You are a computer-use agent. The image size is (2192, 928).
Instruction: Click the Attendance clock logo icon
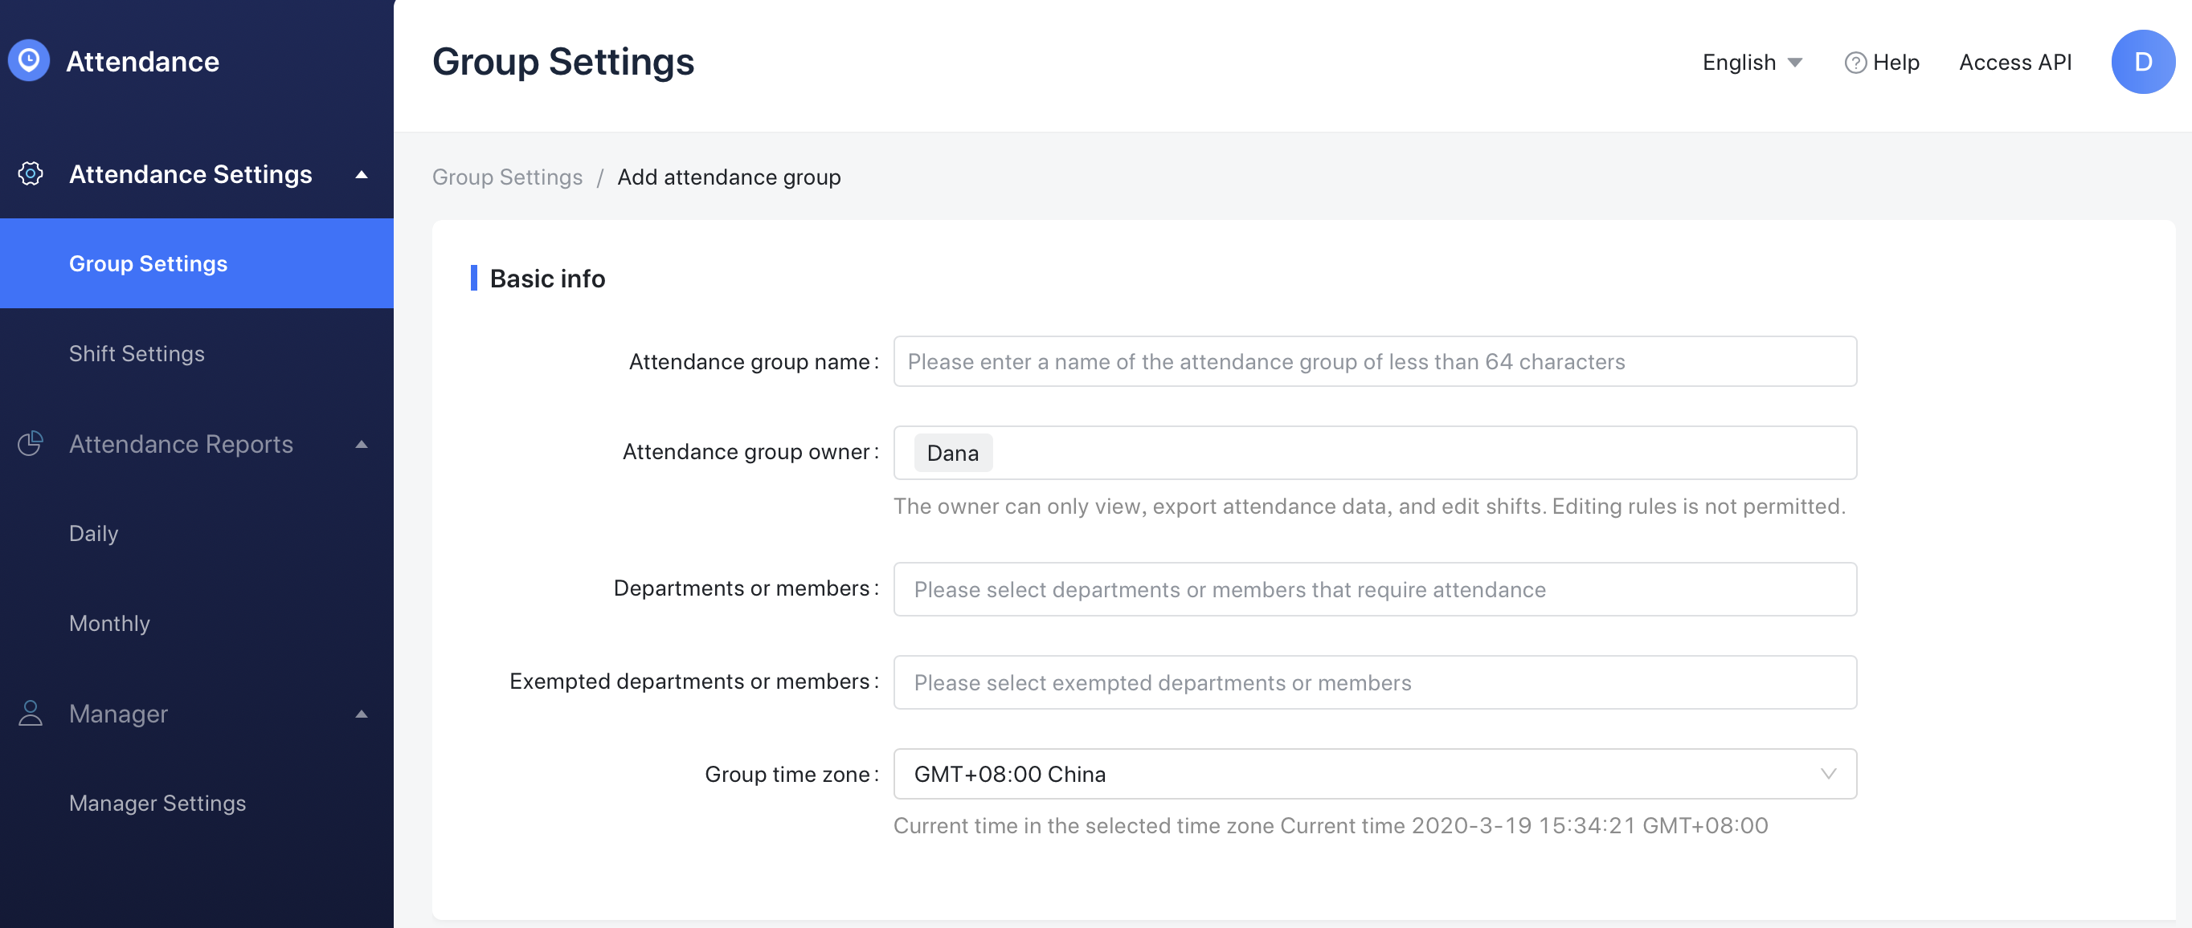pyautogui.click(x=29, y=61)
